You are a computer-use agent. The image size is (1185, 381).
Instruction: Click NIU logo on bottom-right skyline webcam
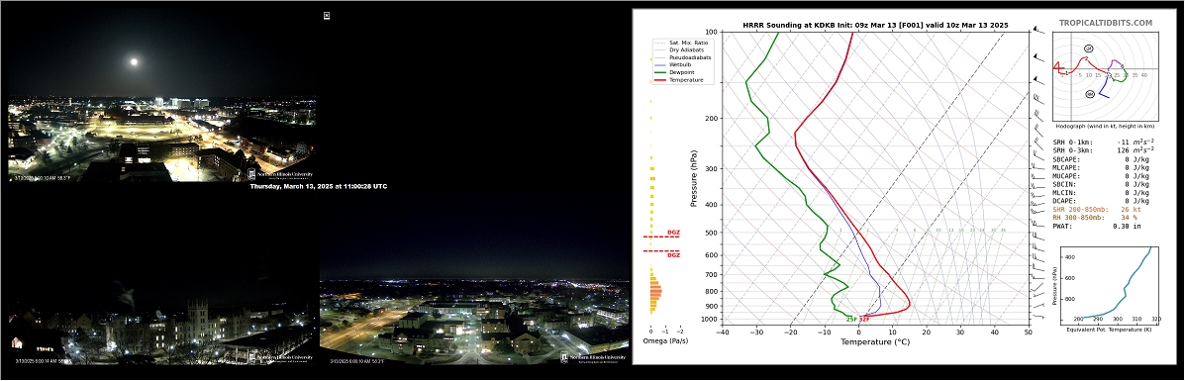click(593, 357)
